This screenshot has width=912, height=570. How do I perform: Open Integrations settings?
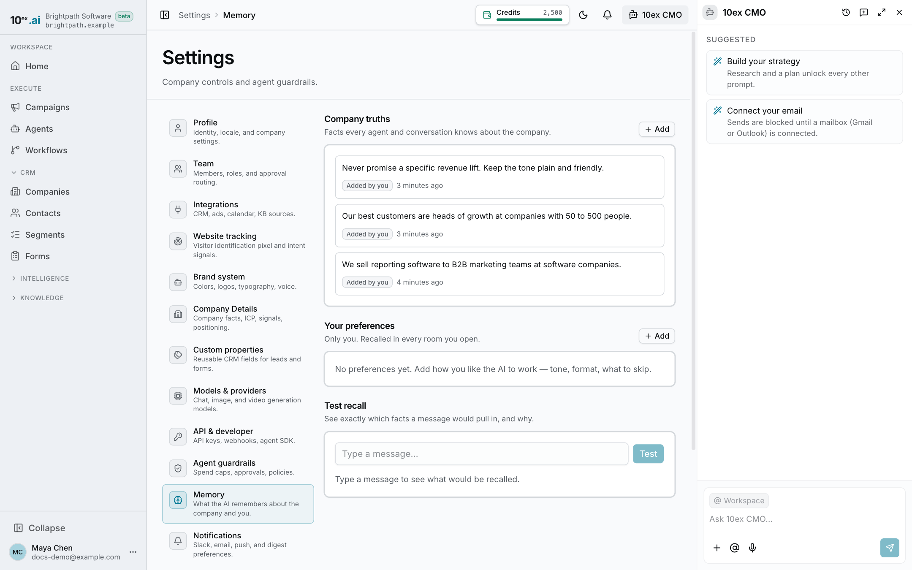[x=238, y=209]
